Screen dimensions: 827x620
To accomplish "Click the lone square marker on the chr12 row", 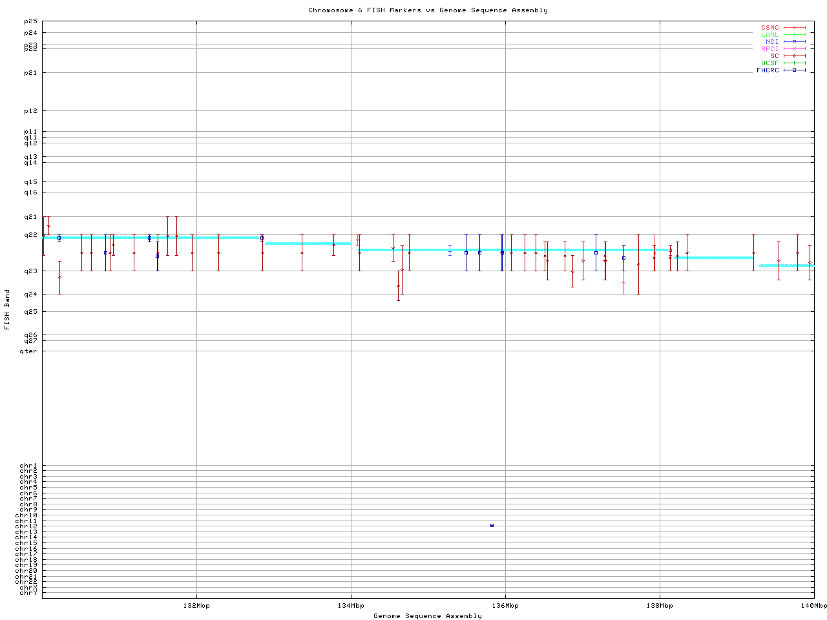I will 492,526.
